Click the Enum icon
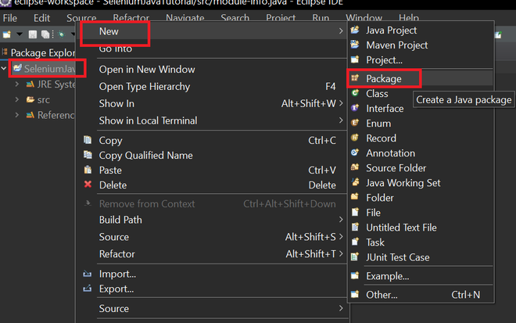This screenshot has height=323, width=516. (355, 123)
